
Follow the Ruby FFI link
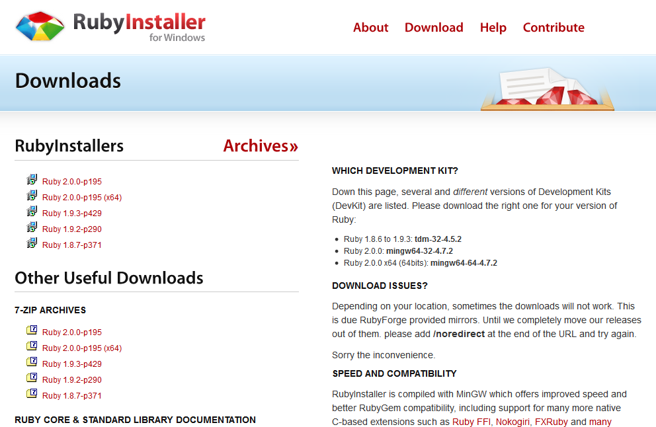coord(471,422)
